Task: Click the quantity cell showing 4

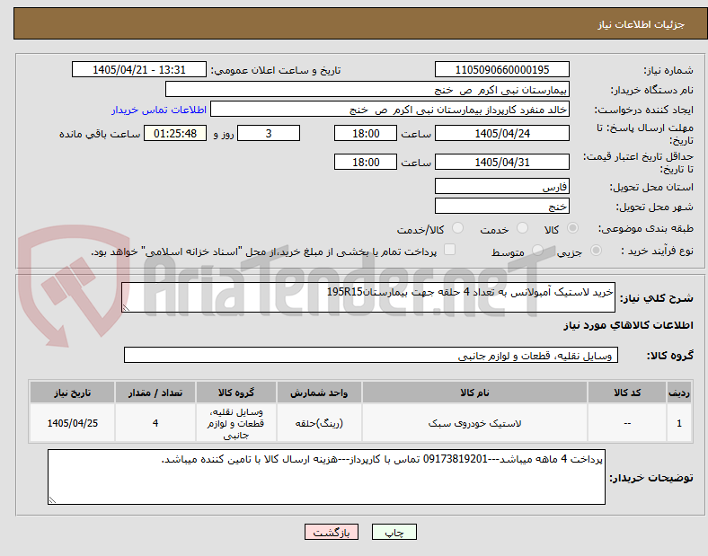Action: point(155,423)
